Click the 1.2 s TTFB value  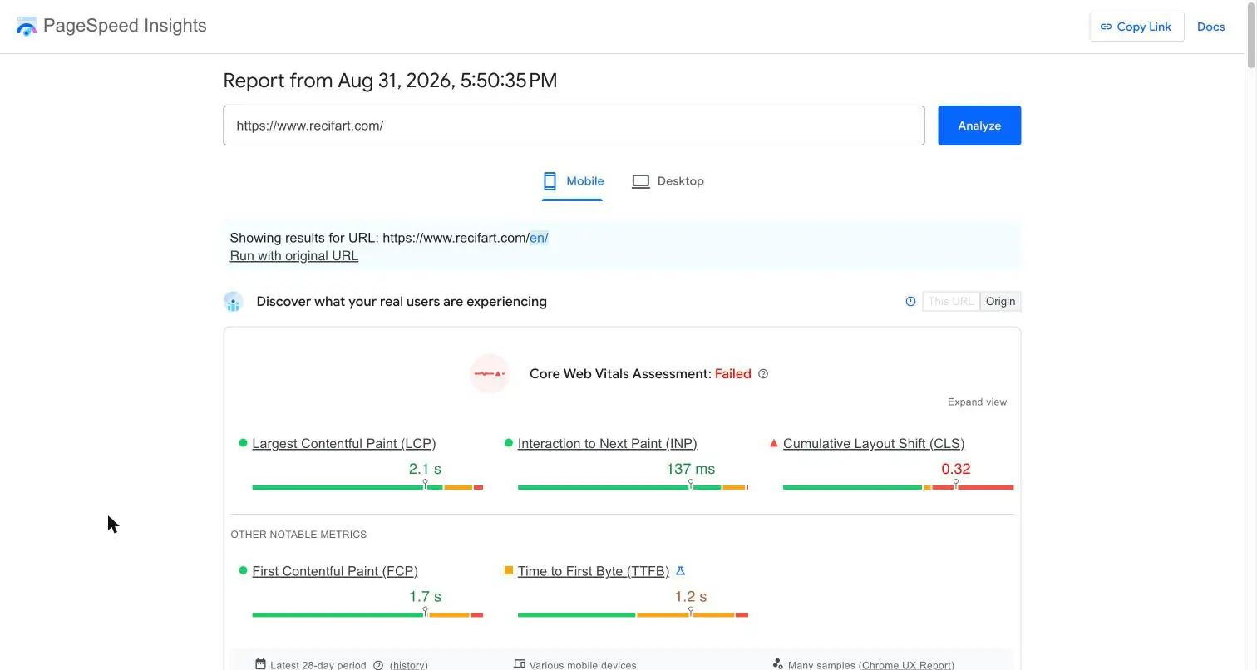coord(690,597)
